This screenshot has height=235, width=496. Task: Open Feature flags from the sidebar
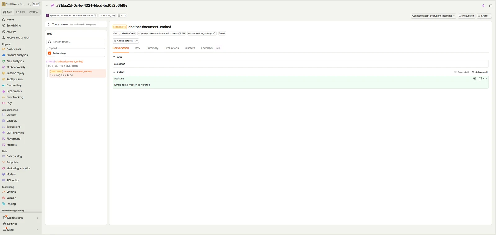(14, 85)
